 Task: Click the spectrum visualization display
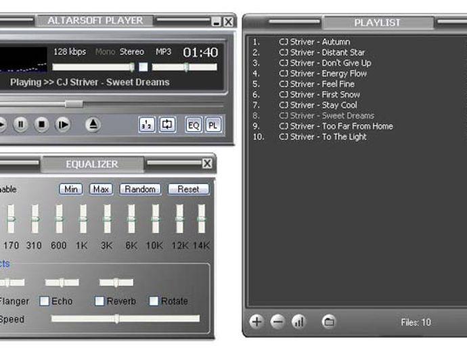click(23, 59)
